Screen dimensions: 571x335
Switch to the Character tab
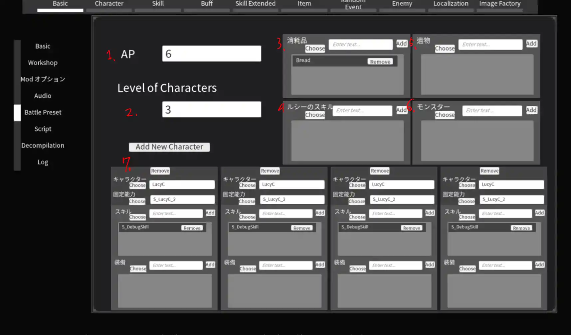[109, 4]
